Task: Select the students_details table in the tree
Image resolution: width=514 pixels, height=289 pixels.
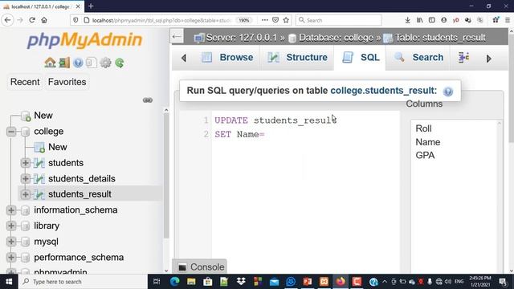Action: [82, 178]
